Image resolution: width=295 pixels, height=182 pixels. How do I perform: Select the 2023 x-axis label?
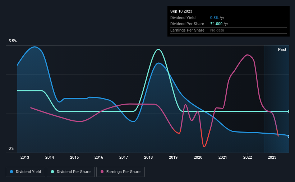(272, 157)
